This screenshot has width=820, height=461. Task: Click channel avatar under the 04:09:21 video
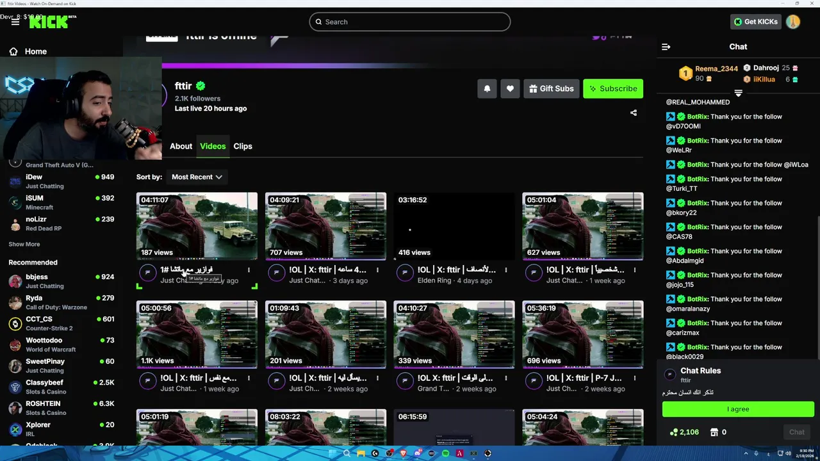coord(276,273)
